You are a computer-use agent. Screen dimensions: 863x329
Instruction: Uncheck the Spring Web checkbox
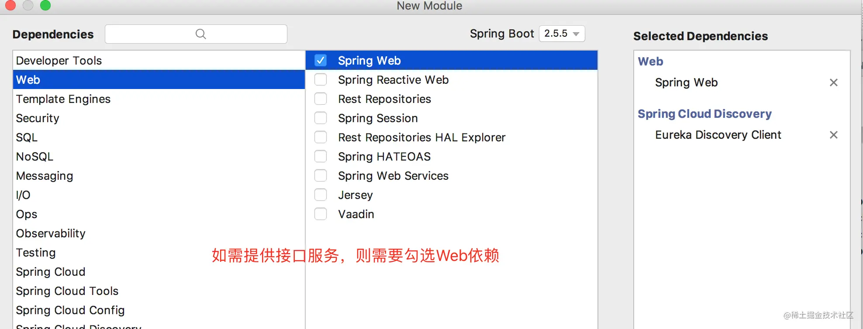tap(321, 60)
